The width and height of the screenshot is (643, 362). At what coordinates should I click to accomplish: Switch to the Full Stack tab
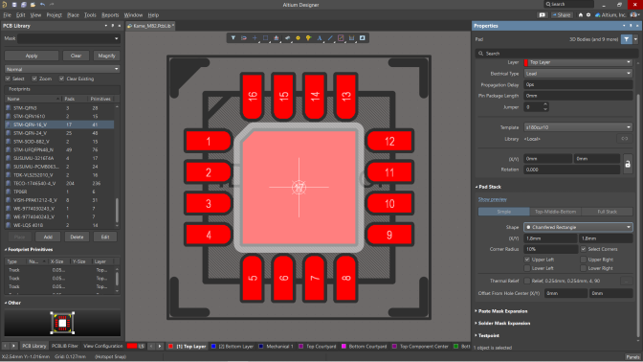607,212
